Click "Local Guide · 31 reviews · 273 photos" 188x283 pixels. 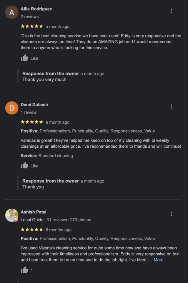point(56,220)
